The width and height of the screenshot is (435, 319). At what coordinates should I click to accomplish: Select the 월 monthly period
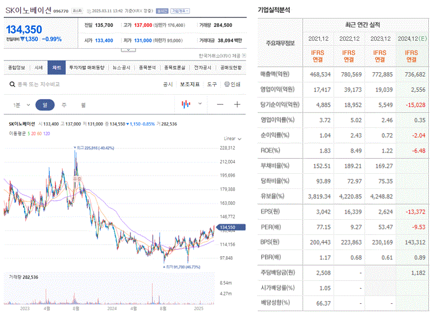(x=83, y=105)
